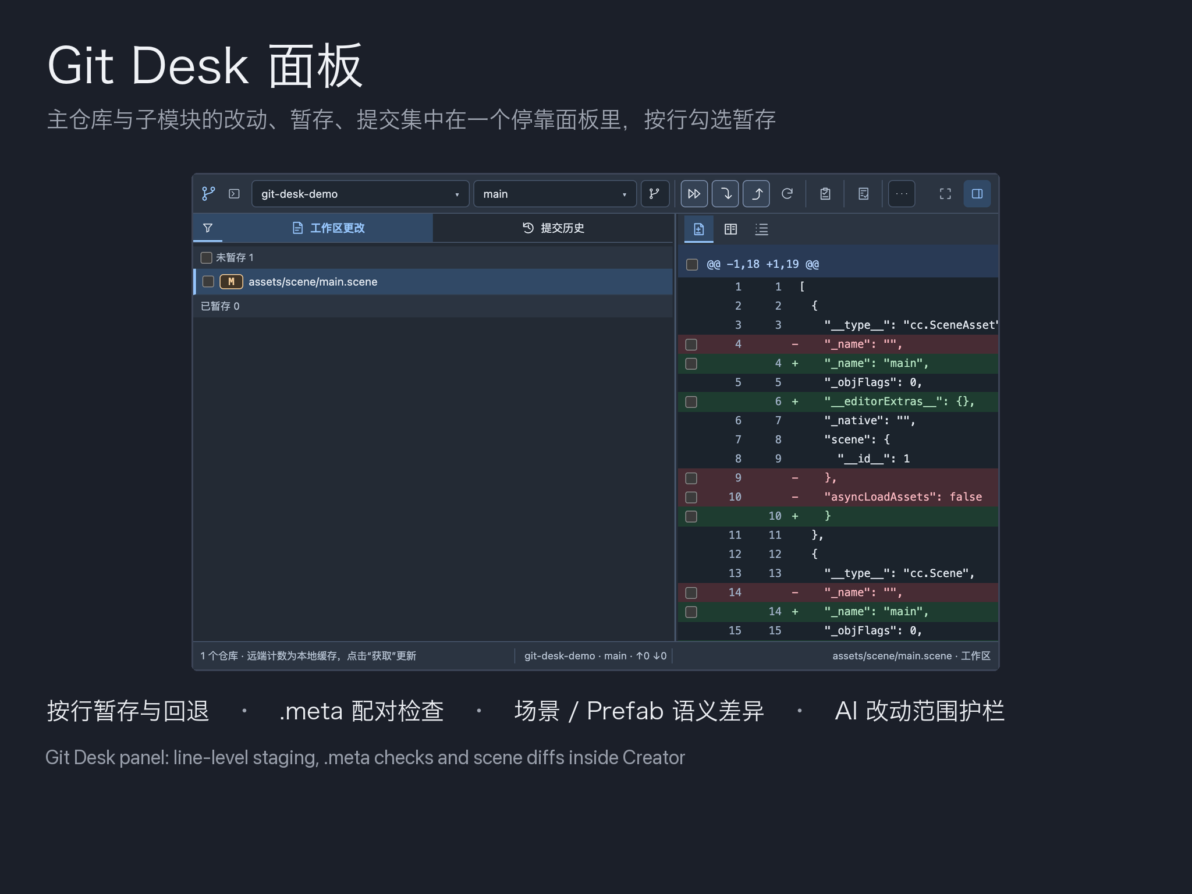Check the added line 4 "_name": "main" checkbox

pyautogui.click(x=691, y=364)
